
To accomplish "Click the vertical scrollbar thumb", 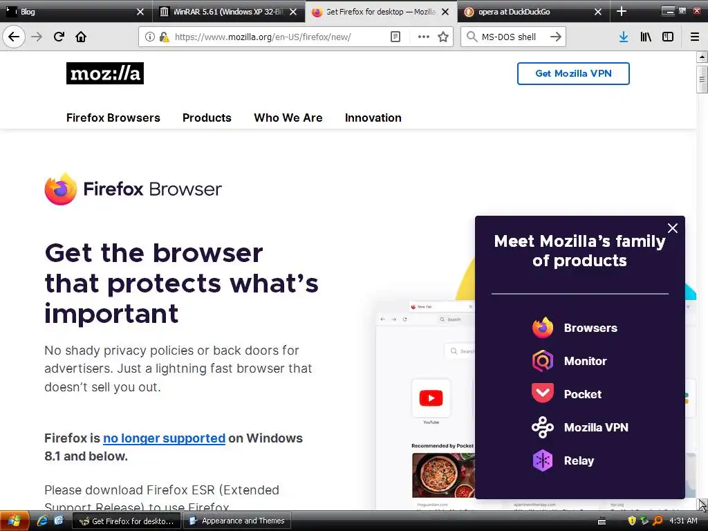I will (702, 80).
